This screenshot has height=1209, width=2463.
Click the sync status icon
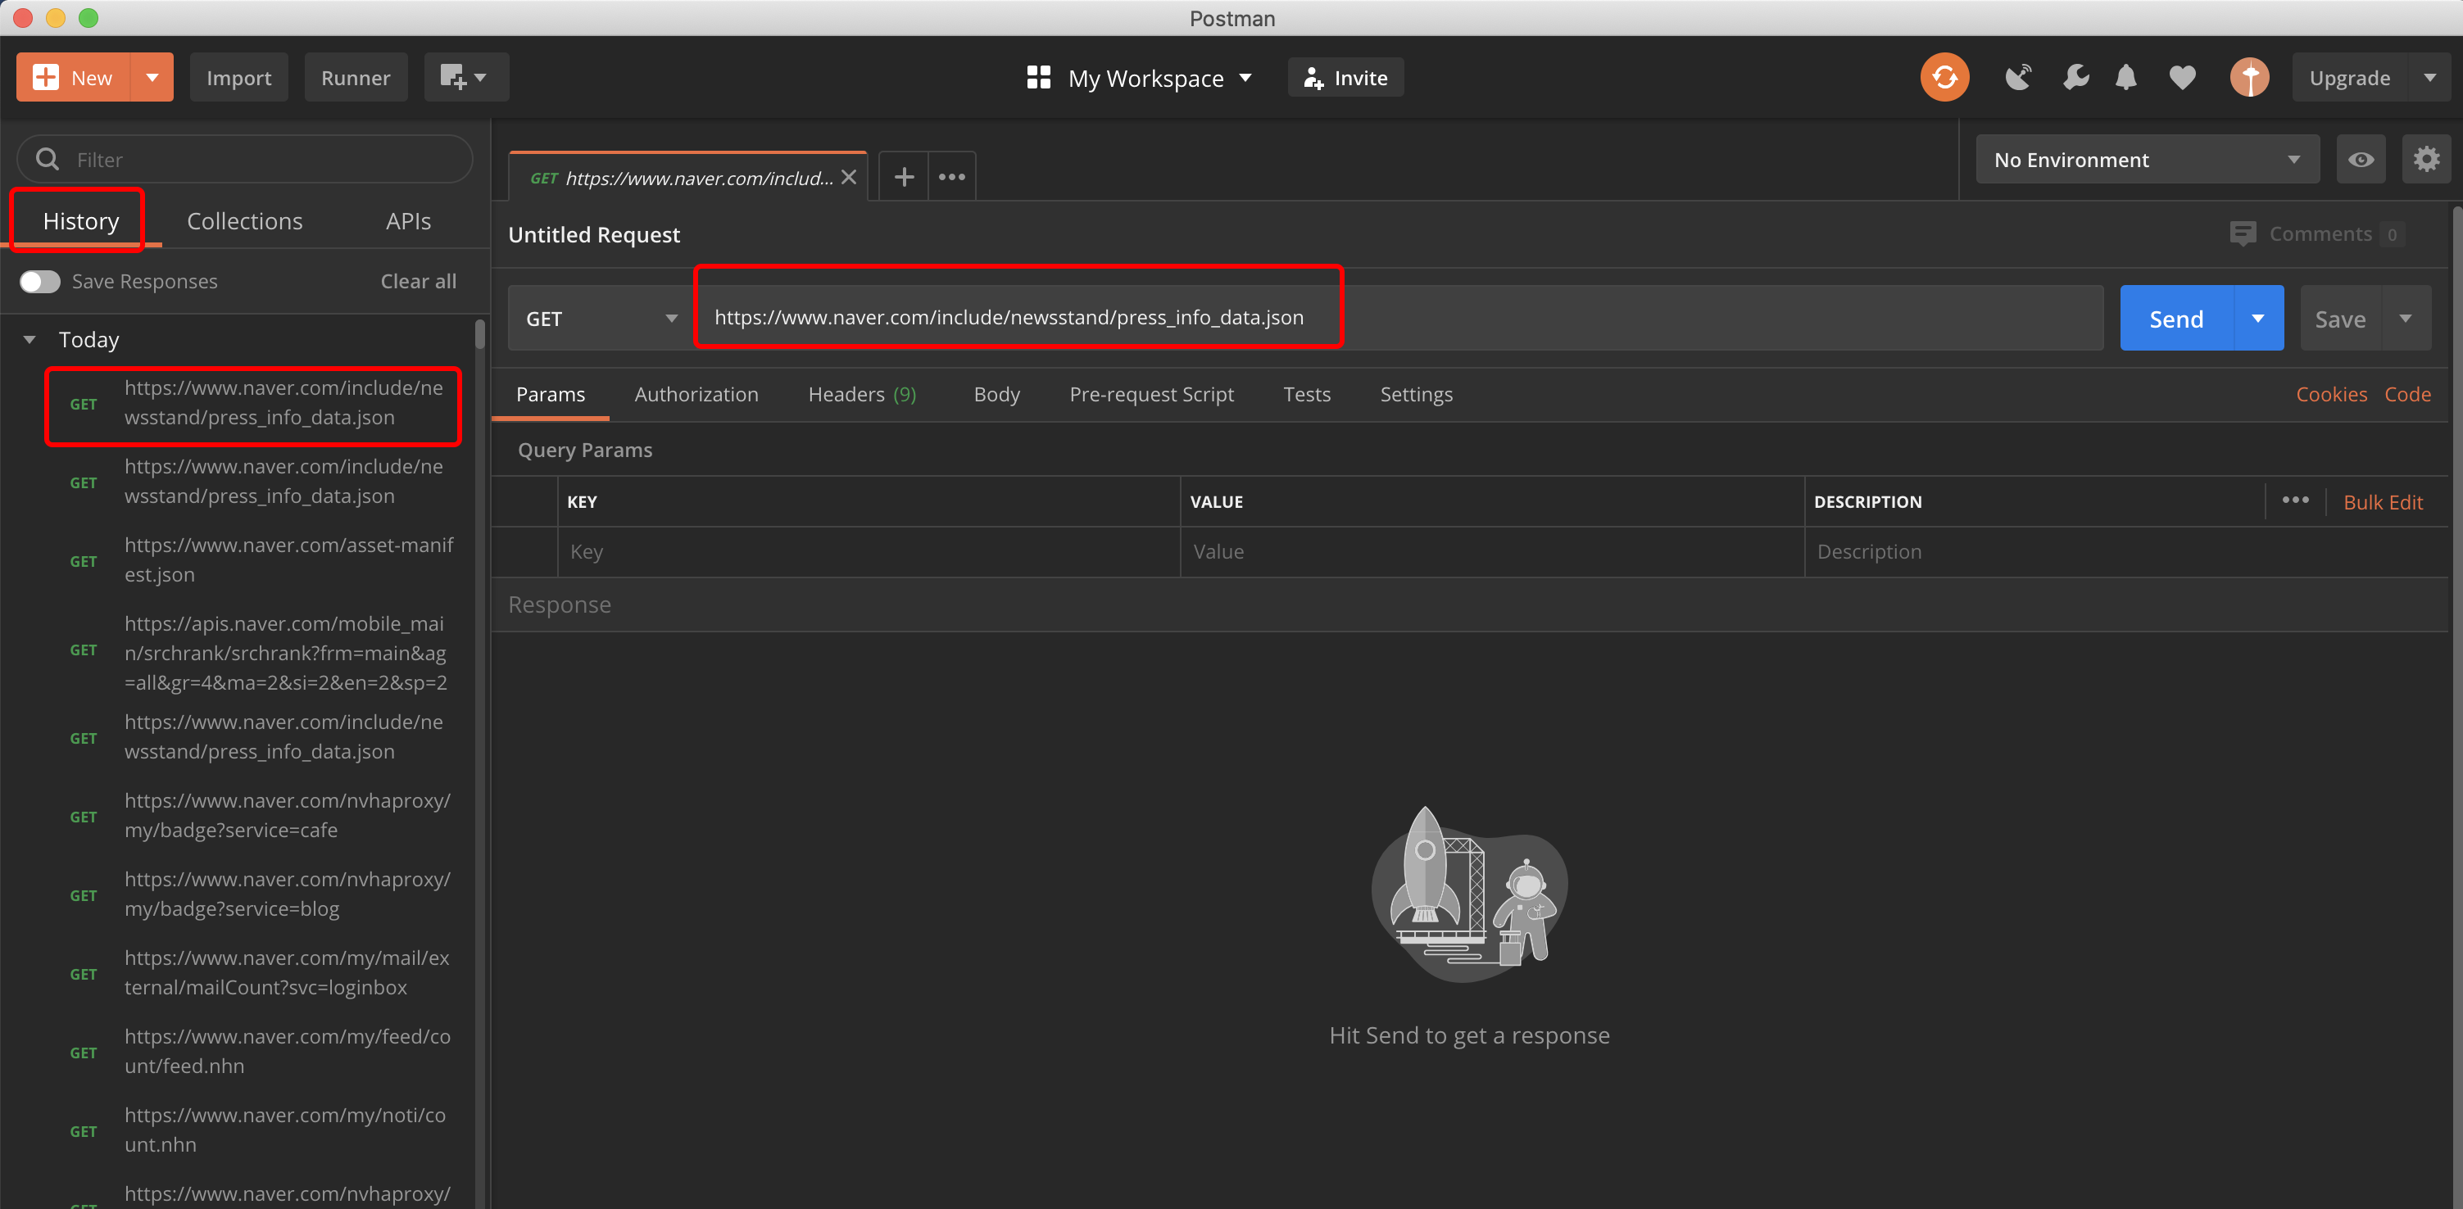click(1944, 78)
